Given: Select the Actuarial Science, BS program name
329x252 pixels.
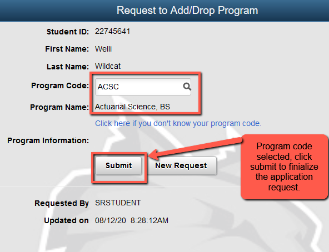Looking at the screenshot, I should click(132, 107).
